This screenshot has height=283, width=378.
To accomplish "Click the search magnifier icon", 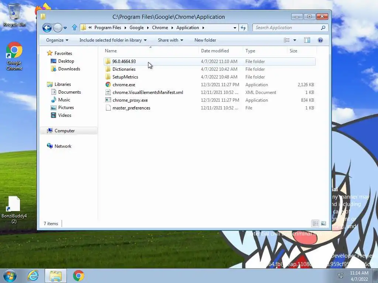I will (x=323, y=28).
